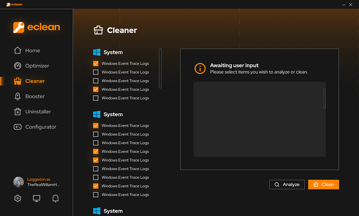359x216 pixels.
Task: Click the Uninstaller trash icon
Action: pyautogui.click(x=18, y=112)
